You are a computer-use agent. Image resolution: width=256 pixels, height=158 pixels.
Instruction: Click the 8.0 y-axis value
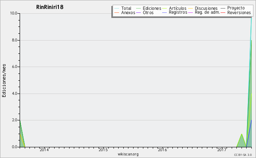pyautogui.click(x=15, y=40)
